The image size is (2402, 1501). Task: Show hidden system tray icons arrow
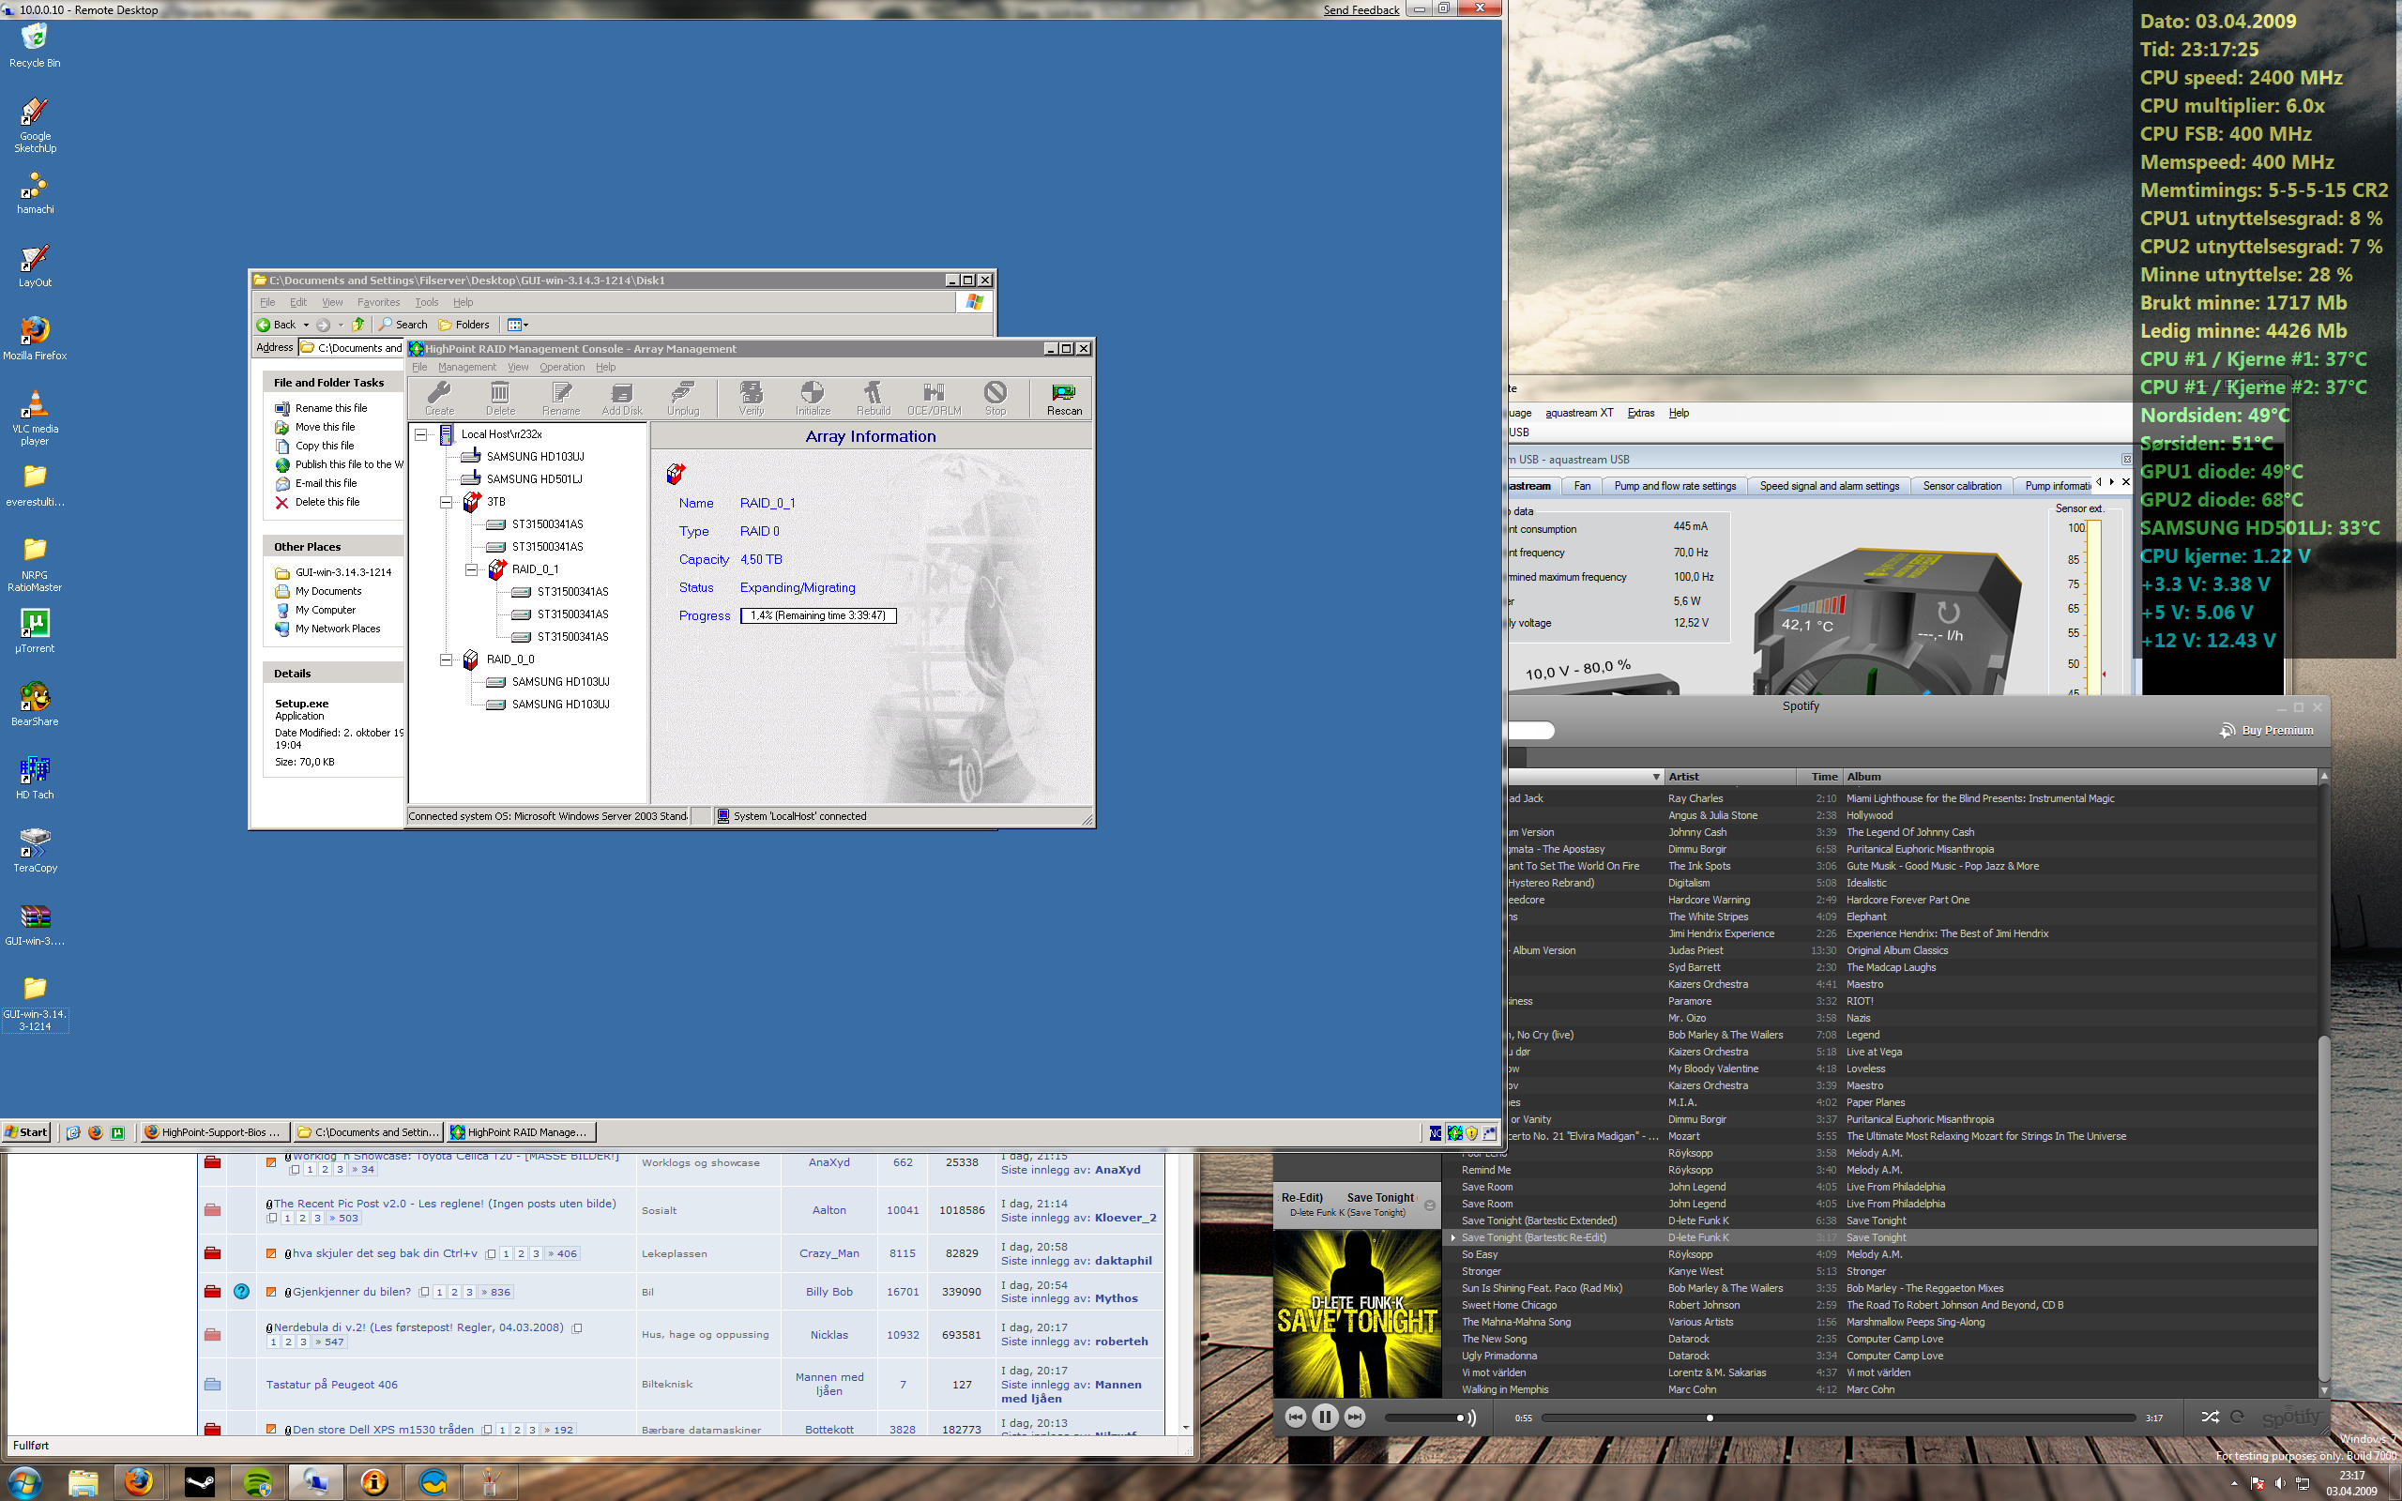(2234, 1483)
